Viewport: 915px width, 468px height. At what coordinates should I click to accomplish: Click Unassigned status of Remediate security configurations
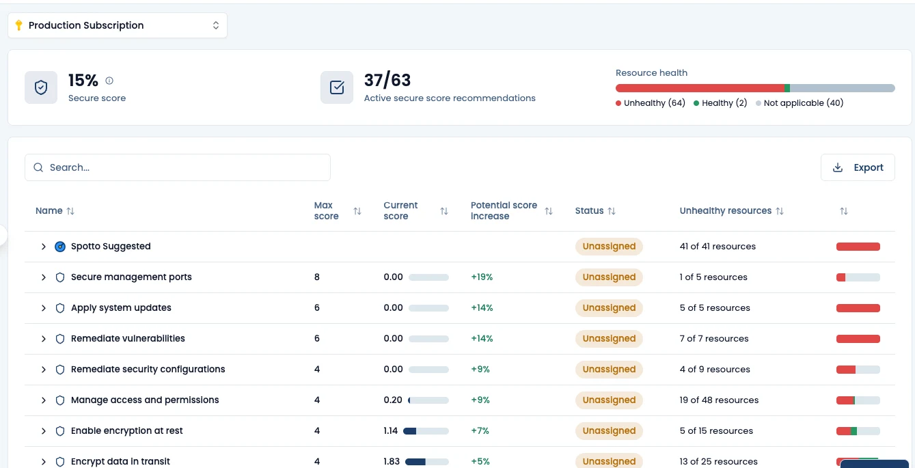(609, 370)
